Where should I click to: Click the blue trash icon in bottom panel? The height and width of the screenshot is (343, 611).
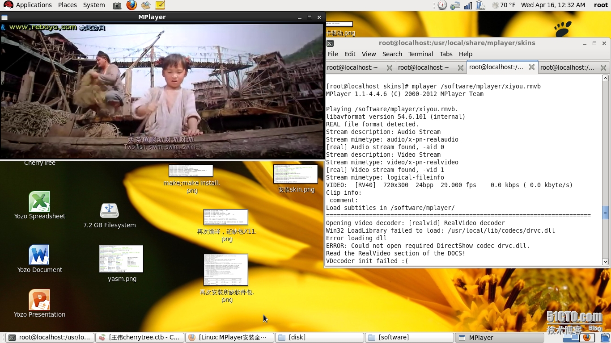click(x=605, y=338)
